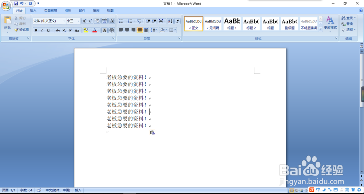Paste clipboard content with the 粘贴 button
364x194 pixels.
coord(7,24)
